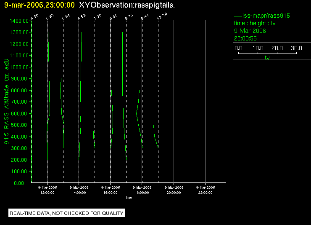Click the 16:00:00 time axis label
The image size is (311, 225).
[x=111, y=193]
